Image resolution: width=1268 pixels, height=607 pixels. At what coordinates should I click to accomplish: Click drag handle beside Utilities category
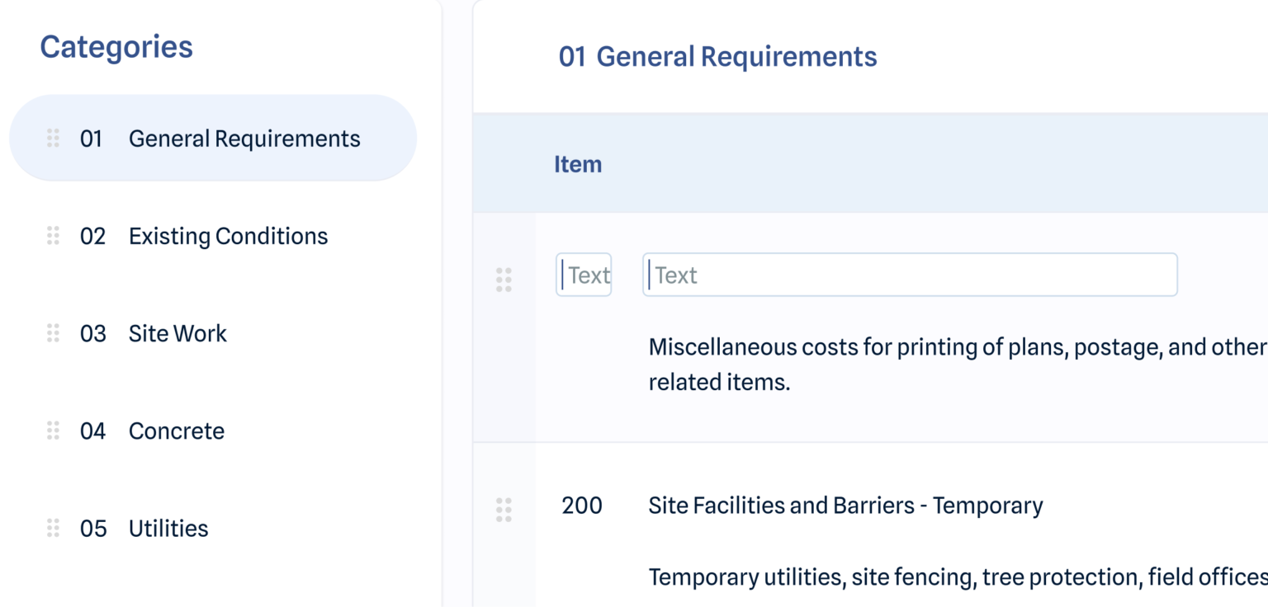coord(53,528)
